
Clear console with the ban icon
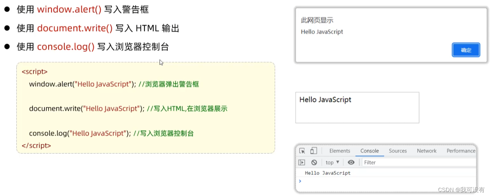tap(314, 162)
